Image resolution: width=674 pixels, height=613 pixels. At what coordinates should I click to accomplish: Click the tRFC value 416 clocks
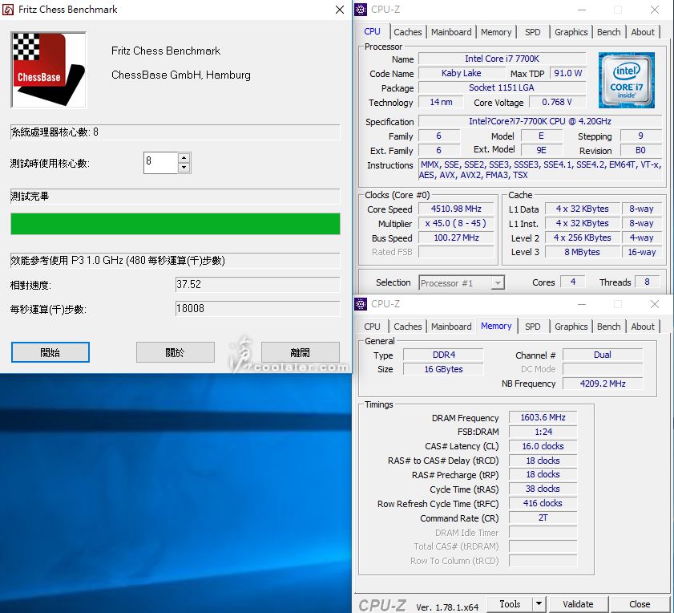click(x=543, y=503)
